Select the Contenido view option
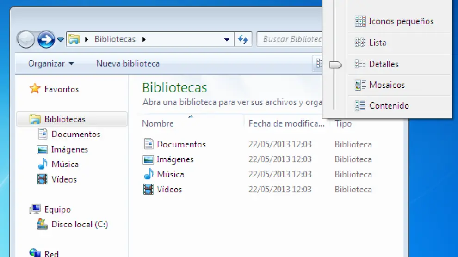458x257 pixels. (389, 106)
